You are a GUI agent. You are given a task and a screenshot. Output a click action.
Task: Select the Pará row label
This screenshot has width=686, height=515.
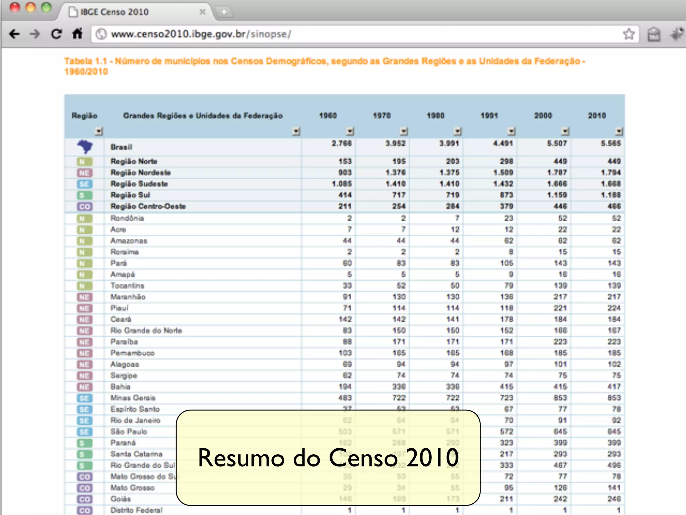119,263
